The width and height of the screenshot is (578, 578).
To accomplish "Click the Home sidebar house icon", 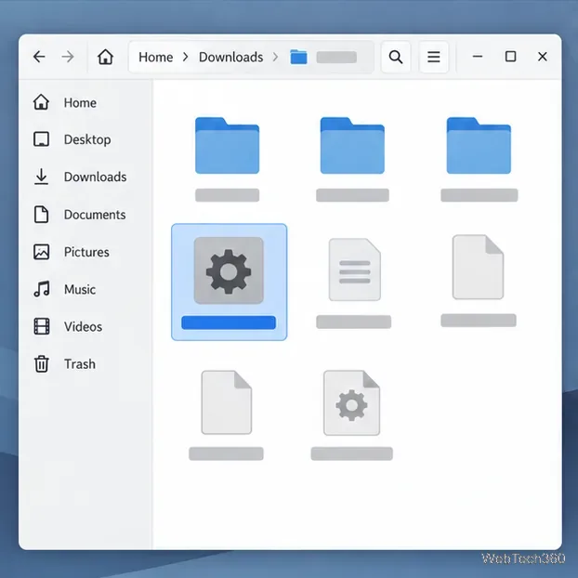I will [x=41, y=102].
